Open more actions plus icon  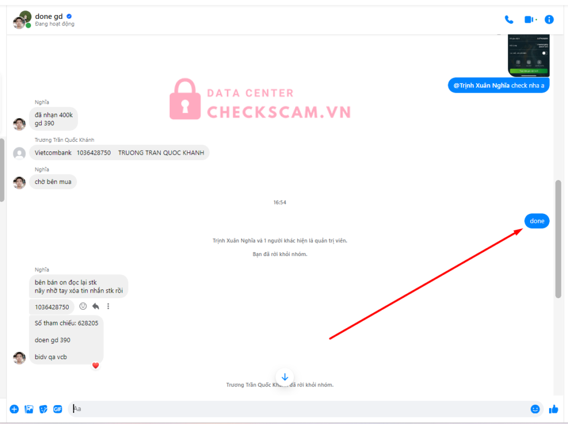tap(14, 409)
